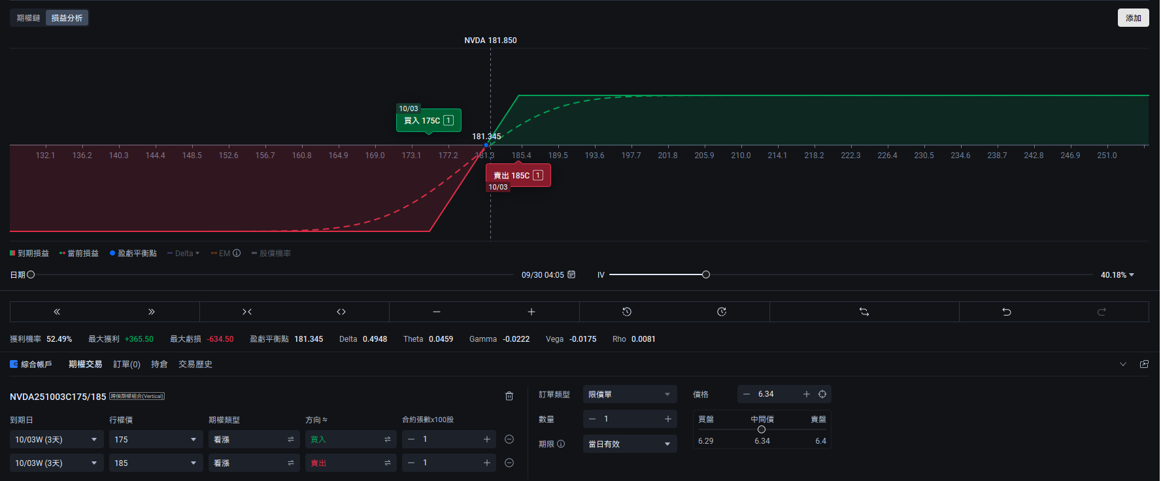This screenshot has width=1161, height=481.
Task: Click the IV slider handle
Action: (705, 274)
